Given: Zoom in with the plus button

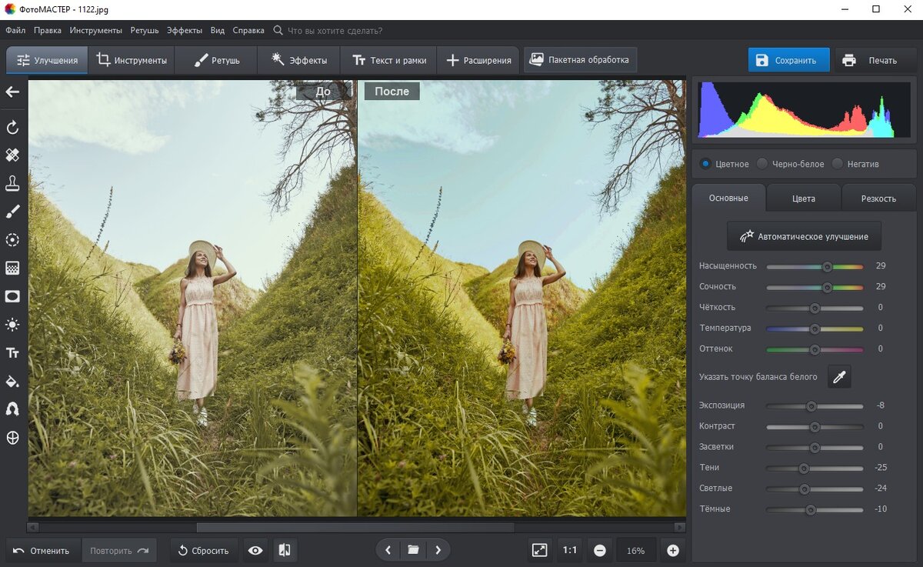Looking at the screenshot, I should [673, 550].
